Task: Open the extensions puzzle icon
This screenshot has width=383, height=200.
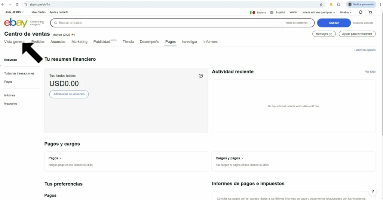Action: coord(338,4)
